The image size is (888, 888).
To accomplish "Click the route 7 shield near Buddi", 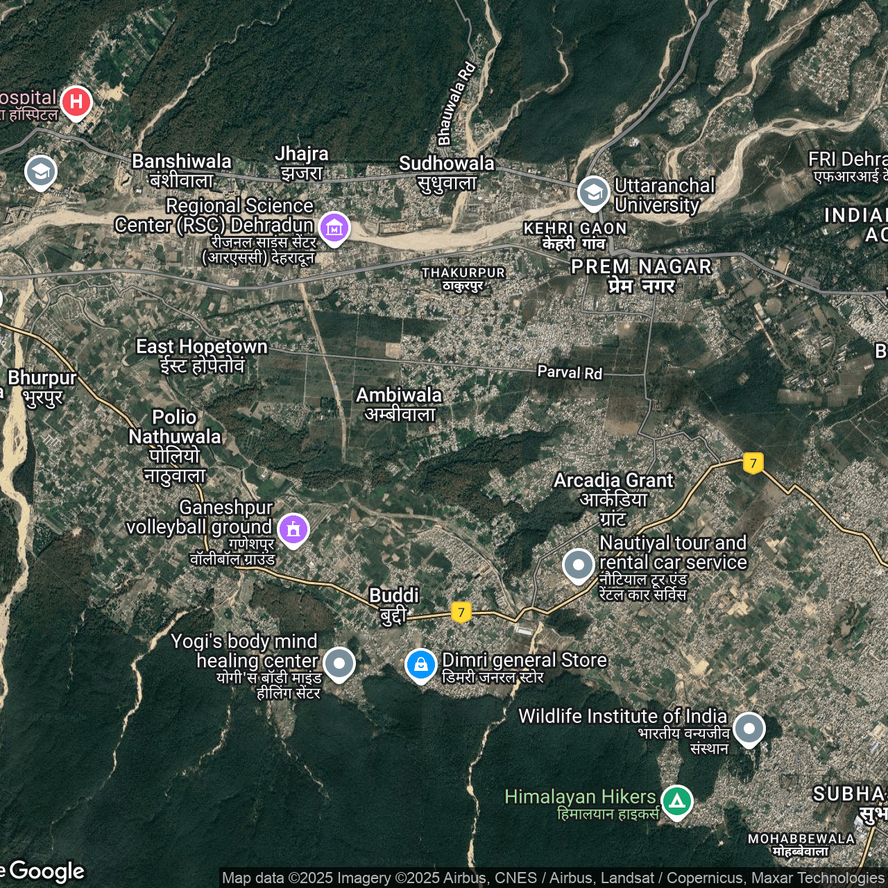I will coord(461,612).
